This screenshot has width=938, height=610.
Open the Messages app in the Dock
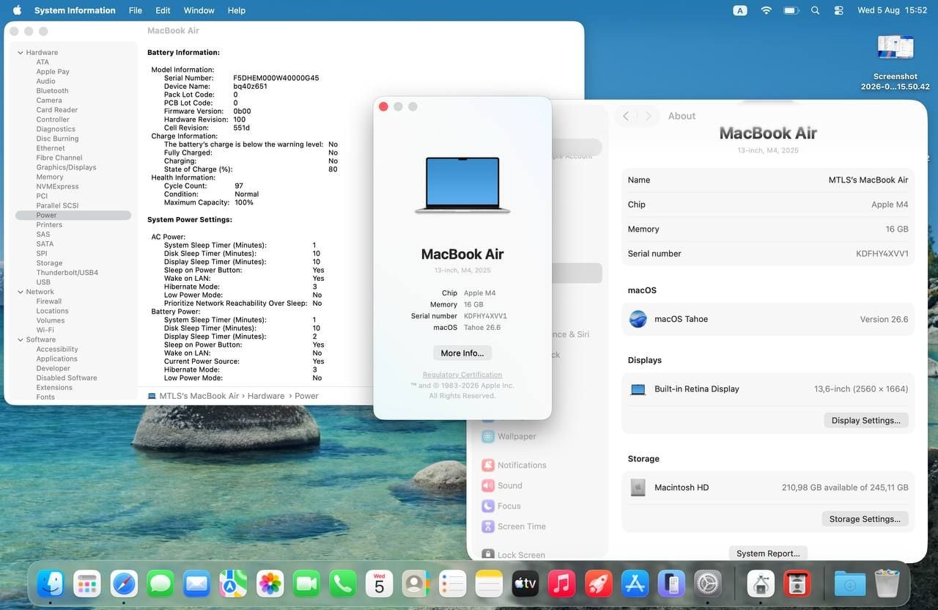point(160,584)
